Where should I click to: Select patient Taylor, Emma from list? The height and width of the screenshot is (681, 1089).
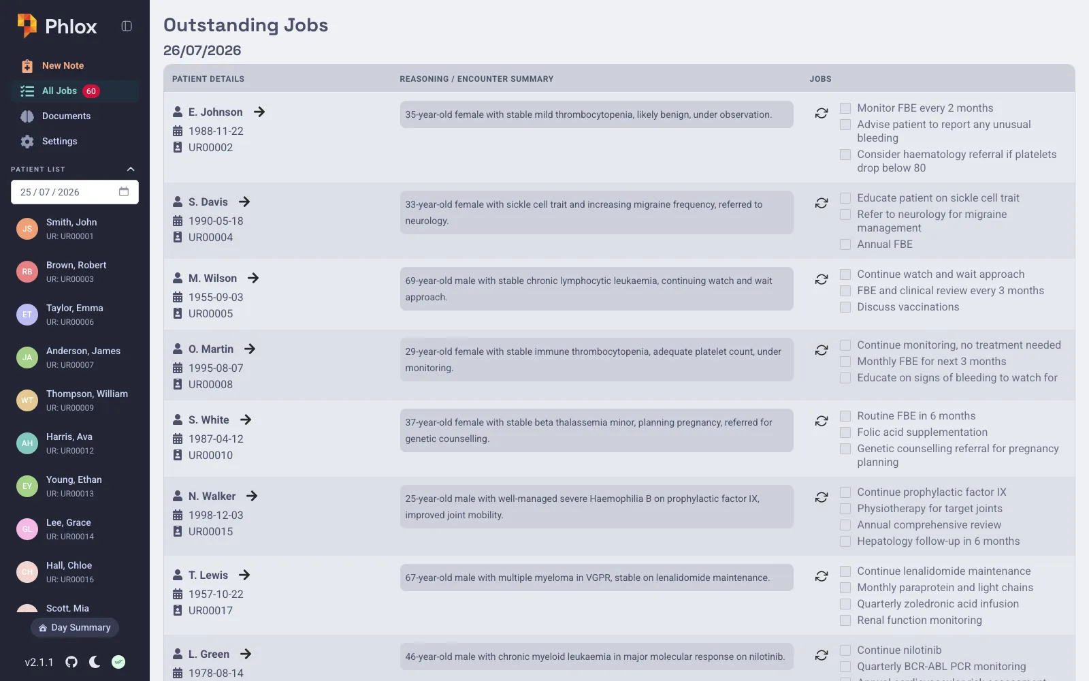(75, 315)
